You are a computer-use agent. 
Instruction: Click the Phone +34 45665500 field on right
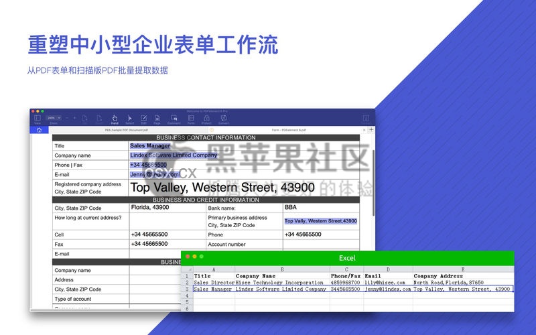[x=321, y=234]
